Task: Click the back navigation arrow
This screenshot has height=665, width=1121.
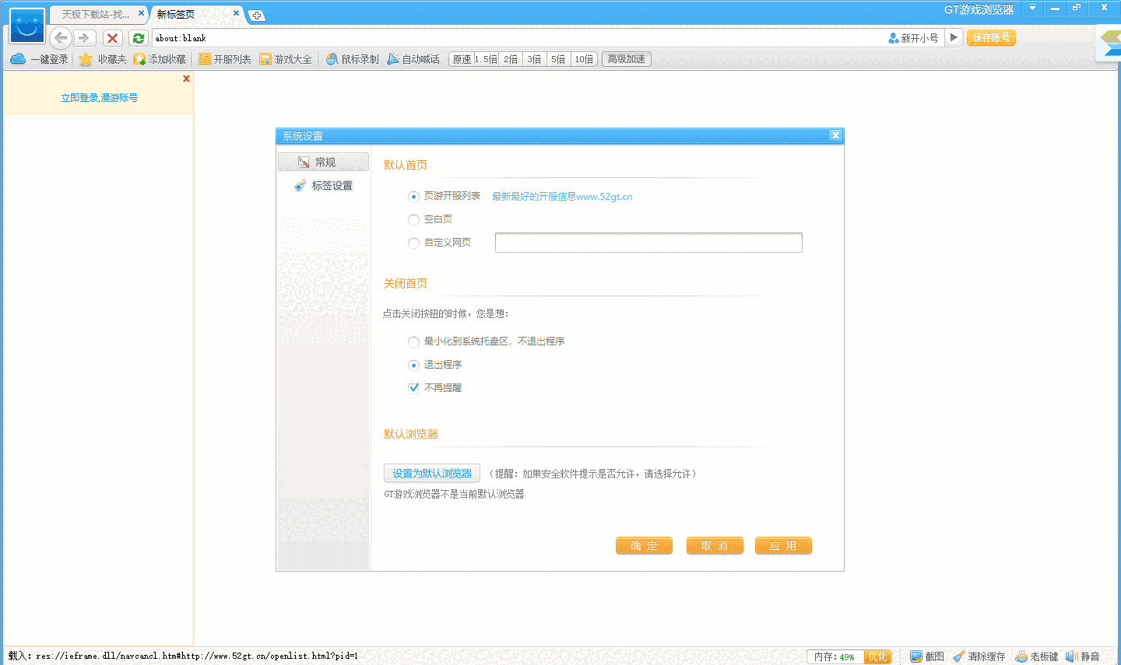Action: pos(61,38)
